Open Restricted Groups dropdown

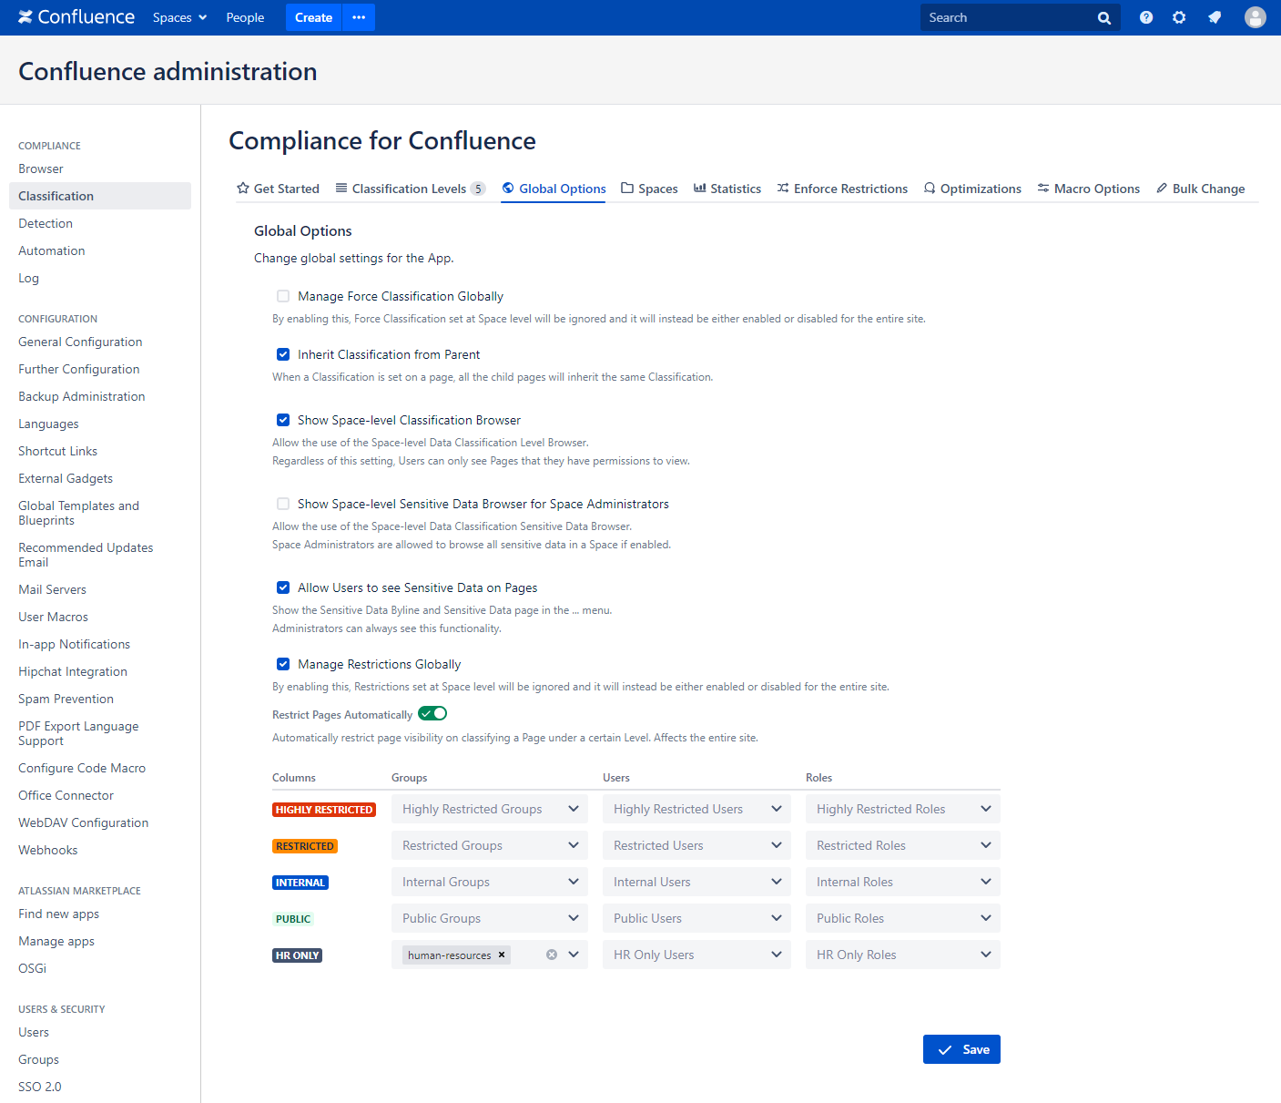click(x=490, y=845)
